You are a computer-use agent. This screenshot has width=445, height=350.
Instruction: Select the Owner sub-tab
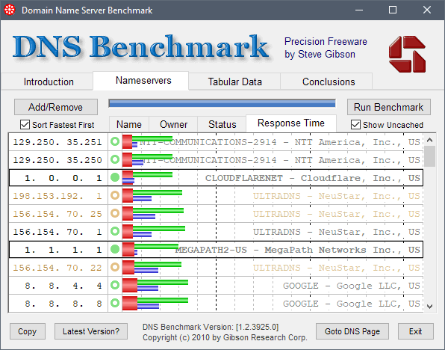(173, 125)
